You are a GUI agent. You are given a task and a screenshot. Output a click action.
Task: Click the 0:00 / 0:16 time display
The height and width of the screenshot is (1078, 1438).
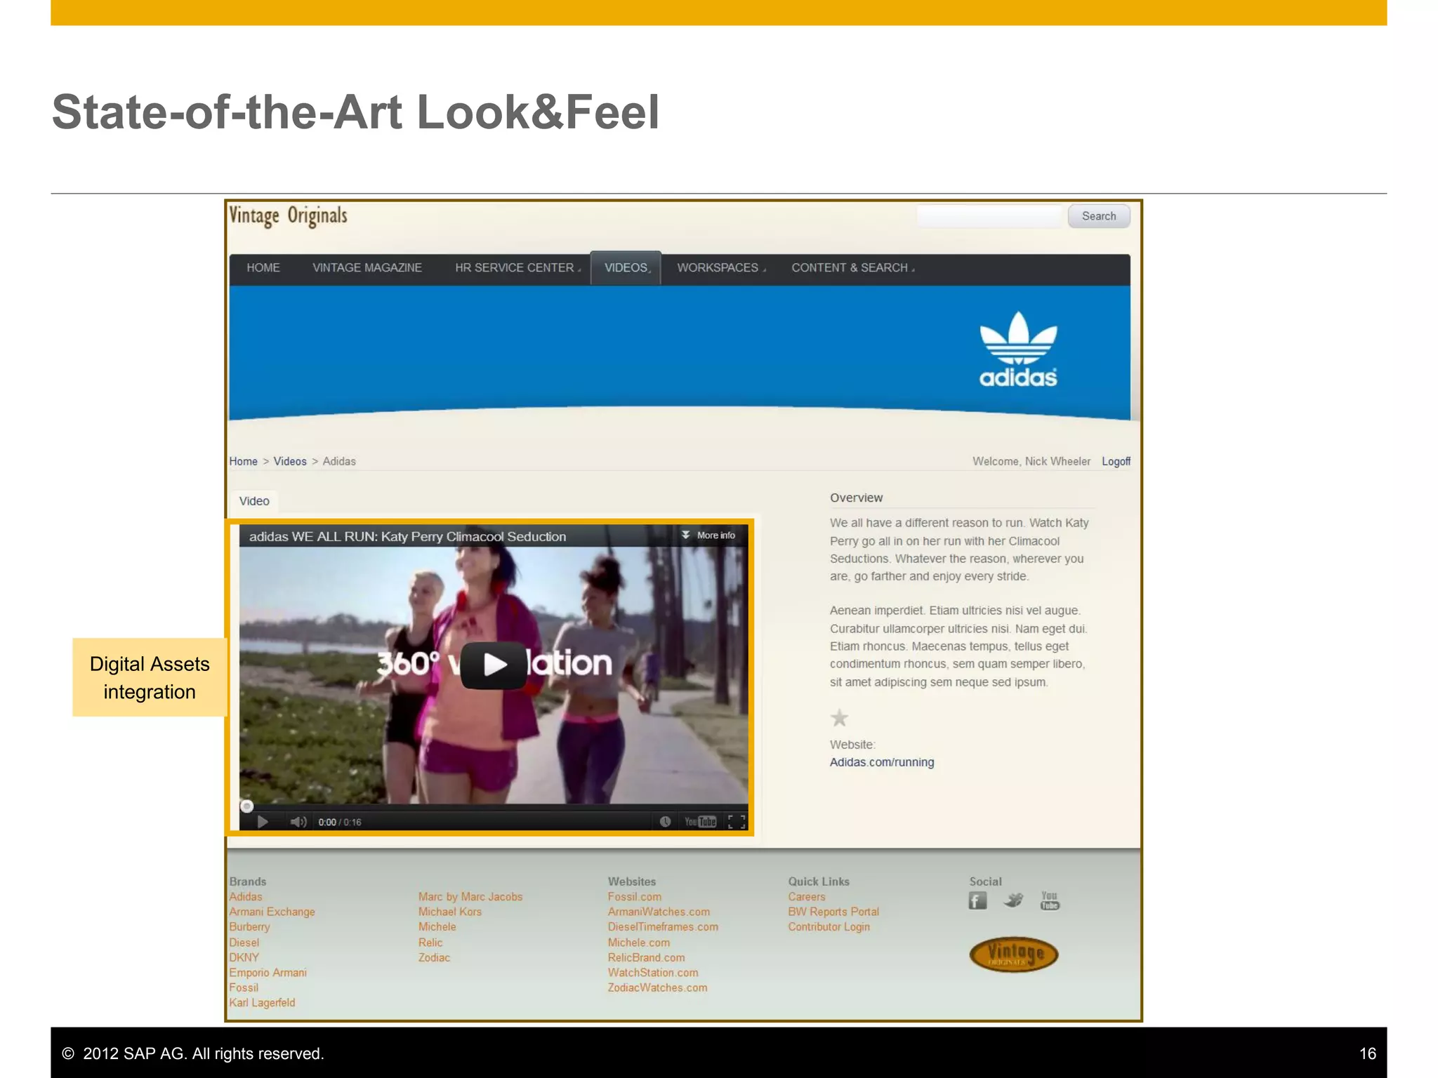(x=340, y=823)
